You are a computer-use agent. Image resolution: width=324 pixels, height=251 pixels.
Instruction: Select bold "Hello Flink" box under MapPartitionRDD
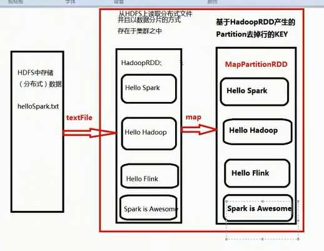coord(257,173)
